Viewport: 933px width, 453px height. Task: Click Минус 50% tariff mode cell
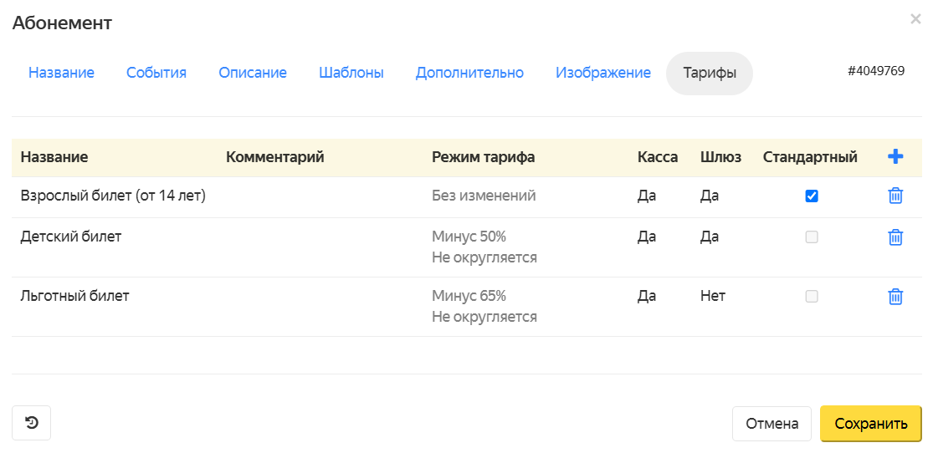469,237
